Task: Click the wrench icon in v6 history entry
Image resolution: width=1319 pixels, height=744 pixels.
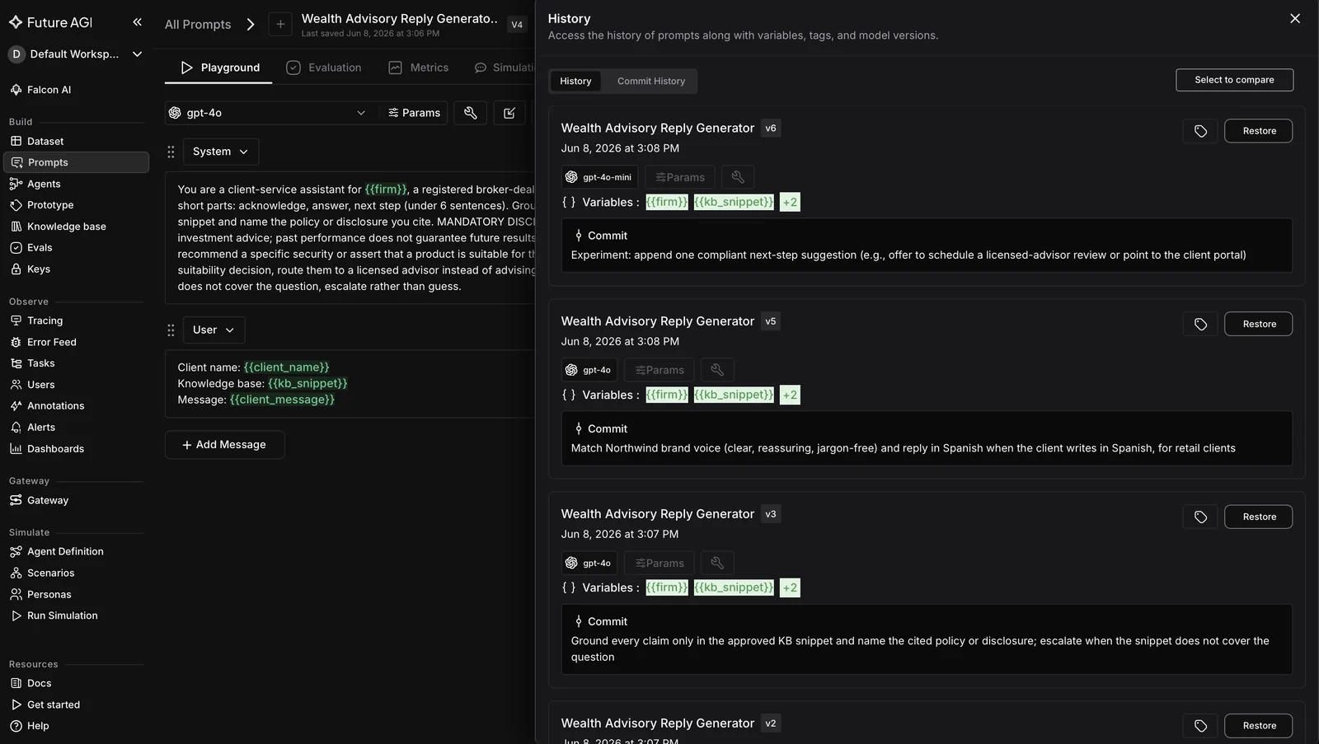Action: click(x=738, y=177)
